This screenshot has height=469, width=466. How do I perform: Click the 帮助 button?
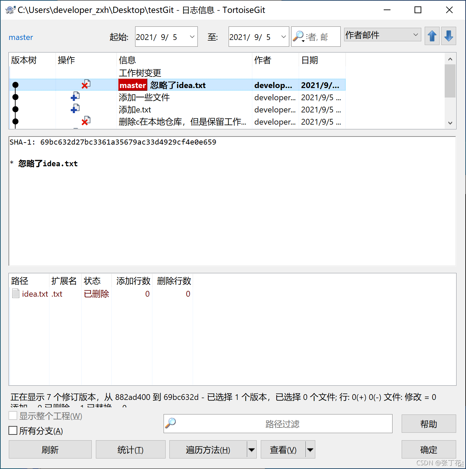429,424
